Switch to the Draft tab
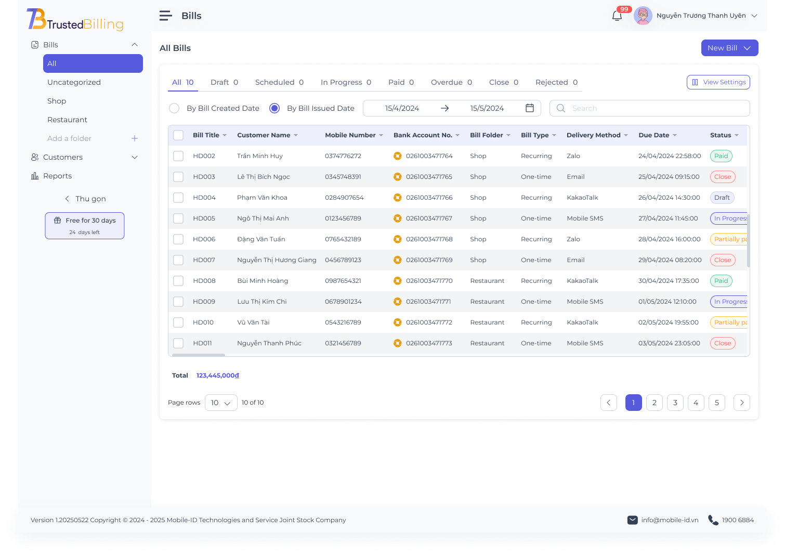This screenshot has height=556, width=785. tap(225, 82)
